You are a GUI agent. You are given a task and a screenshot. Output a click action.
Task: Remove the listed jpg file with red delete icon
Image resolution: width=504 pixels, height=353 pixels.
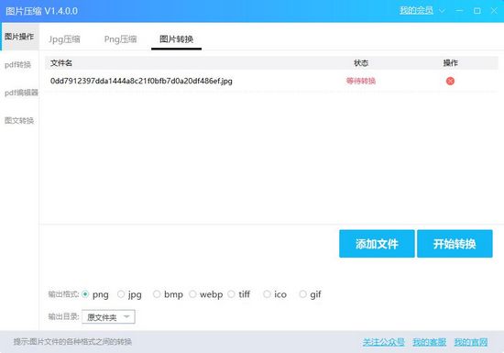pyautogui.click(x=450, y=81)
